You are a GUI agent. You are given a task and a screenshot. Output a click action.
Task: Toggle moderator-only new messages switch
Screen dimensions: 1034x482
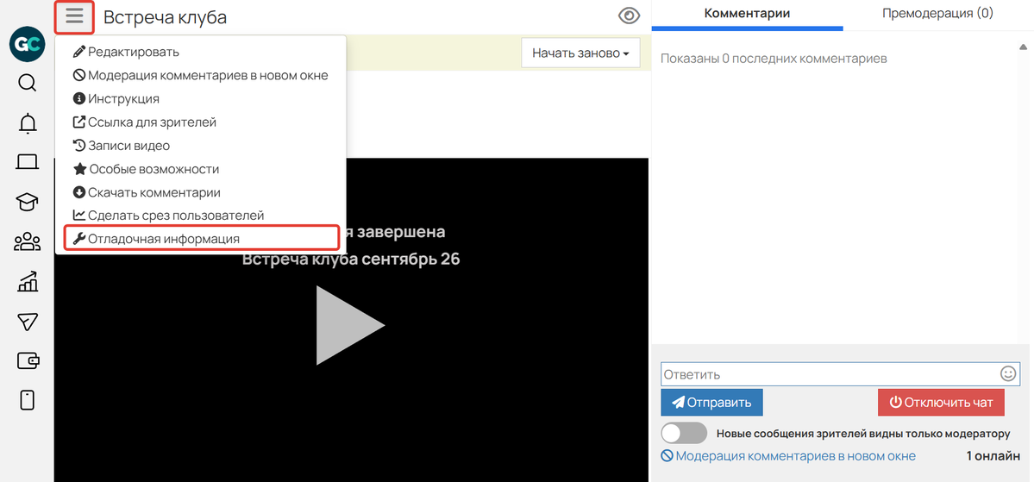tap(684, 434)
